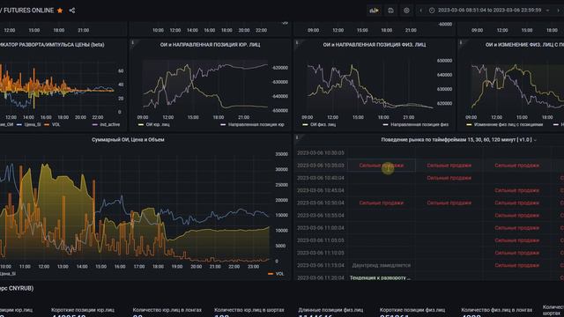Open the ЮР. ЛИЦ position panel title menu
Image resolution: width=564 pixels, height=317 pixels.
[x=210, y=45]
